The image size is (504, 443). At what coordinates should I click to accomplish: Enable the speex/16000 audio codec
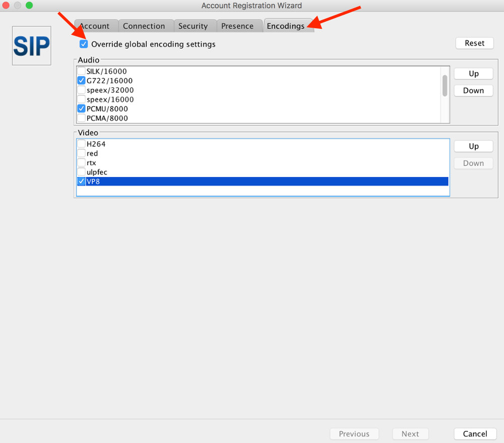coord(81,99)
